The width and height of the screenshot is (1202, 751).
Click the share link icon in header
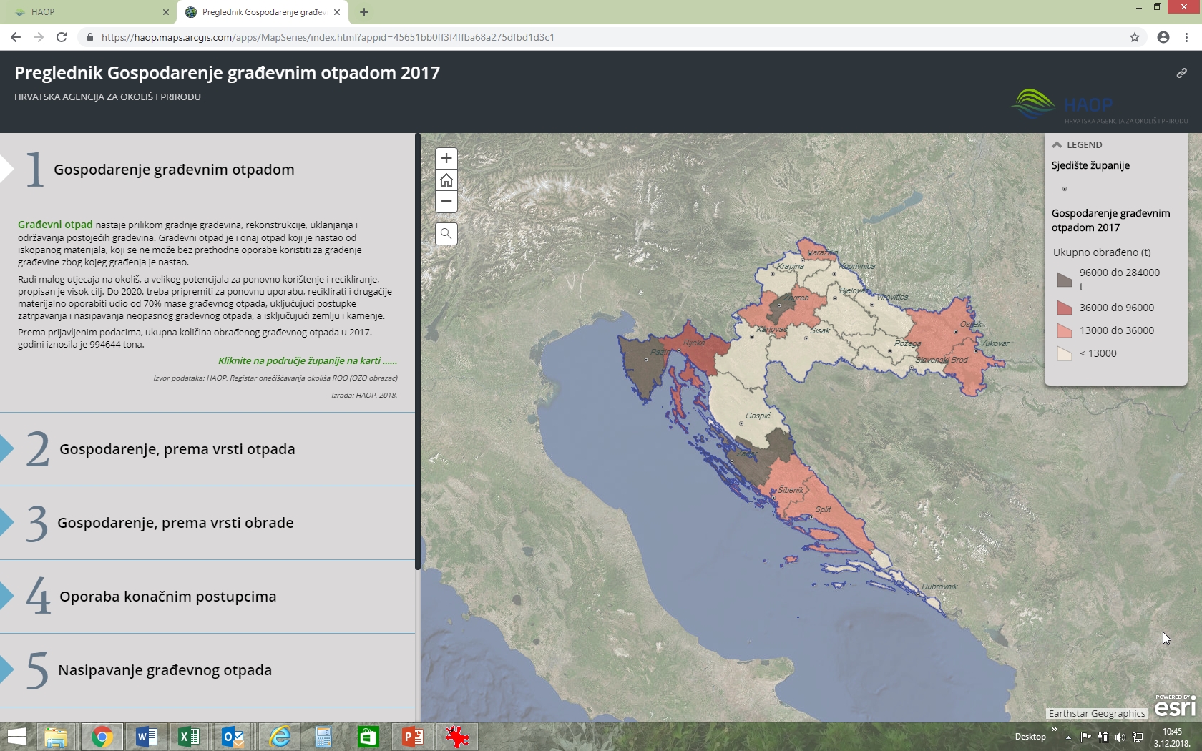click(1181, 73)
